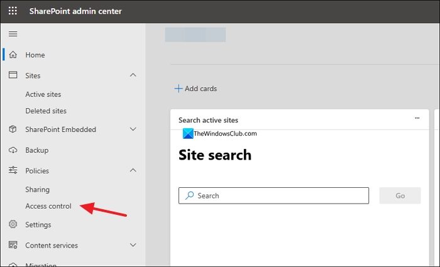The image size is (440, 267).
Task: Collapse the Sites section chevron
Action: [x=133, y=75]
